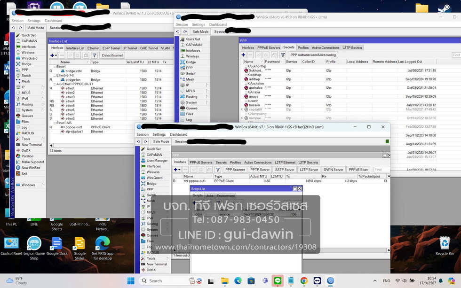The width and height of the screenshot is (461, 288).
Task: Expand the Routing submenu in the RB5009 sidebar
Action: 42,104
